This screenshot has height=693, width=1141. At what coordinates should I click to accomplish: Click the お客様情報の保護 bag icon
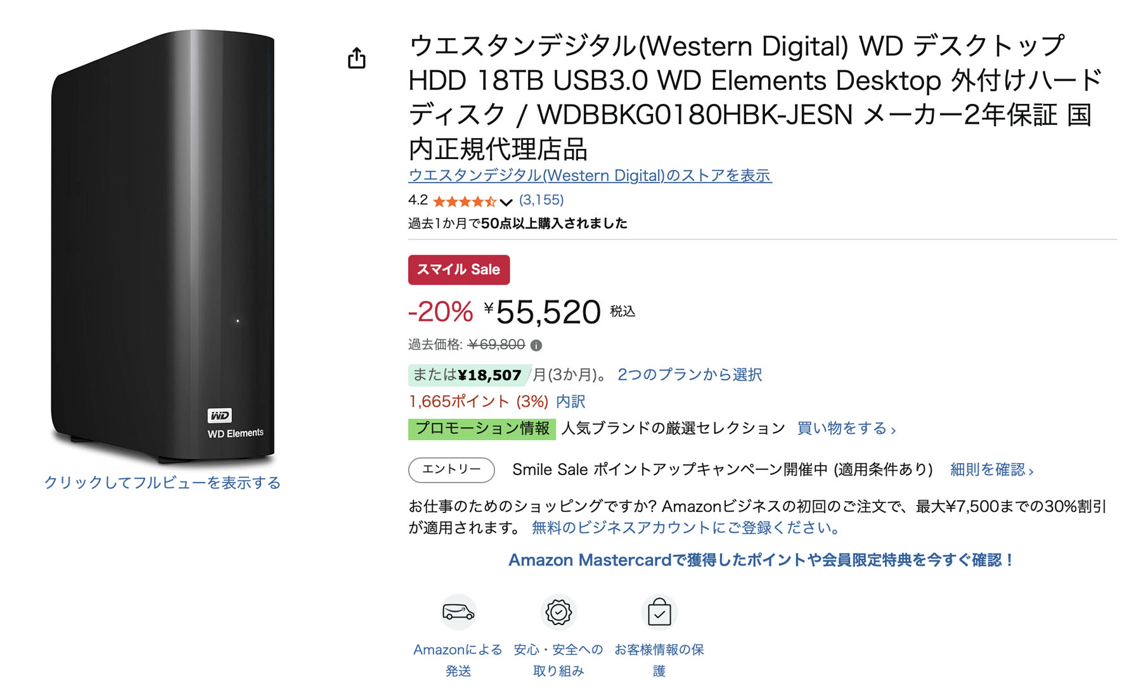tap(658, 612)
